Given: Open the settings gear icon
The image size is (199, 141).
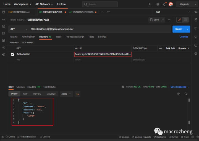Looking at the screenshot, I should point(158,4).
